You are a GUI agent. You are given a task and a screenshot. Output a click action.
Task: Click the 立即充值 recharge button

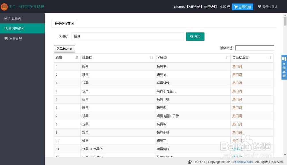(x=243, y=7)
